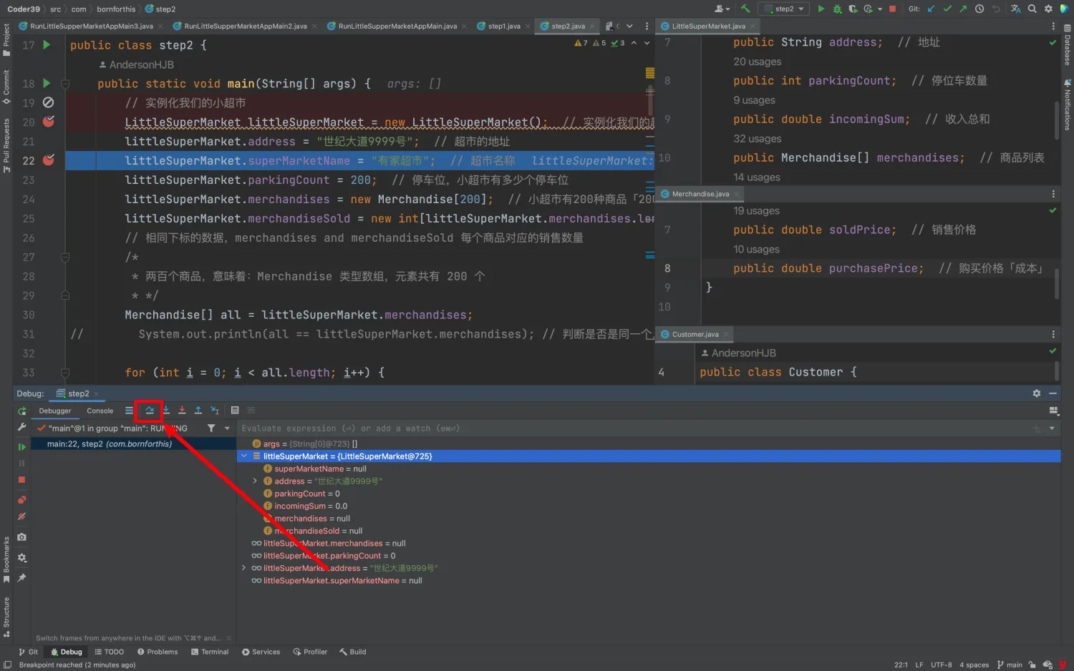1074x671 pixels.
Task: Click the main git branch in status bar
Action: (x=1010, y=665)
